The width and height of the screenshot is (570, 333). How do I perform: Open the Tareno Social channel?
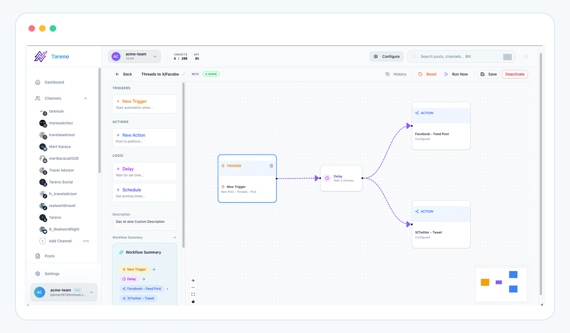(x=61, y=182)
